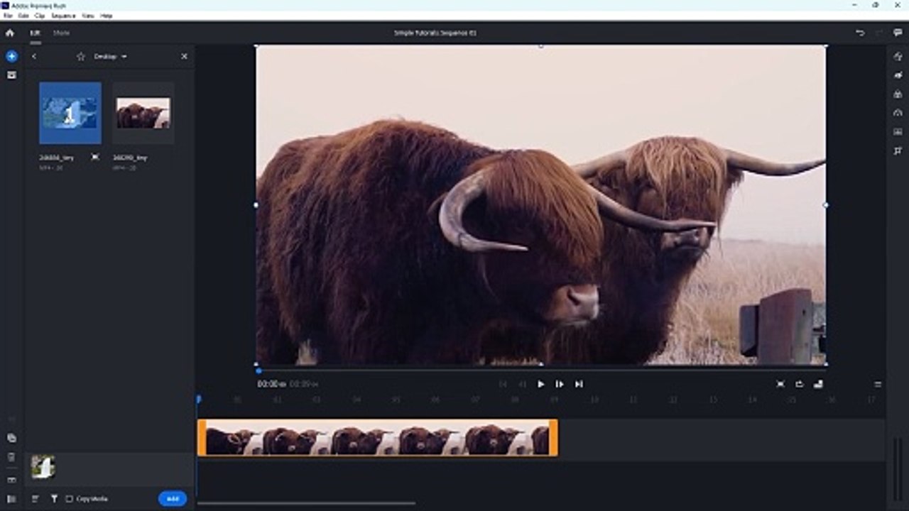Jump to previous edit point
Screen dimensions: 909x511
click(x=503, y=384)
